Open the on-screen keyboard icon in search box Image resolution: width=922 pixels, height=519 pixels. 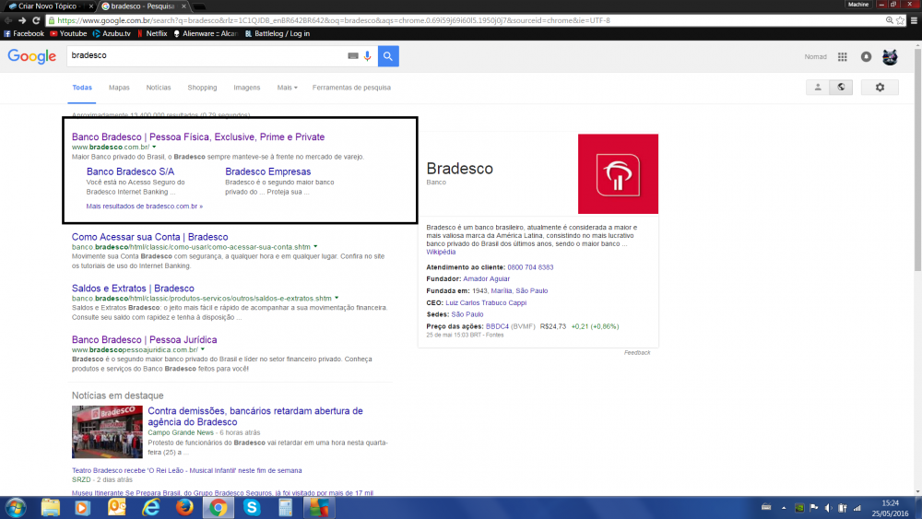(353, 56)
